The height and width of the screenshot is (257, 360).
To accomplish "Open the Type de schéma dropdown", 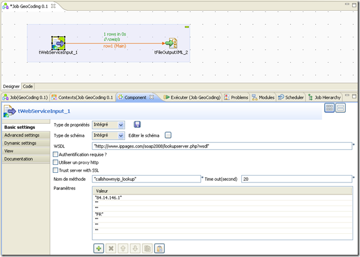I will (x=108, y=136).
